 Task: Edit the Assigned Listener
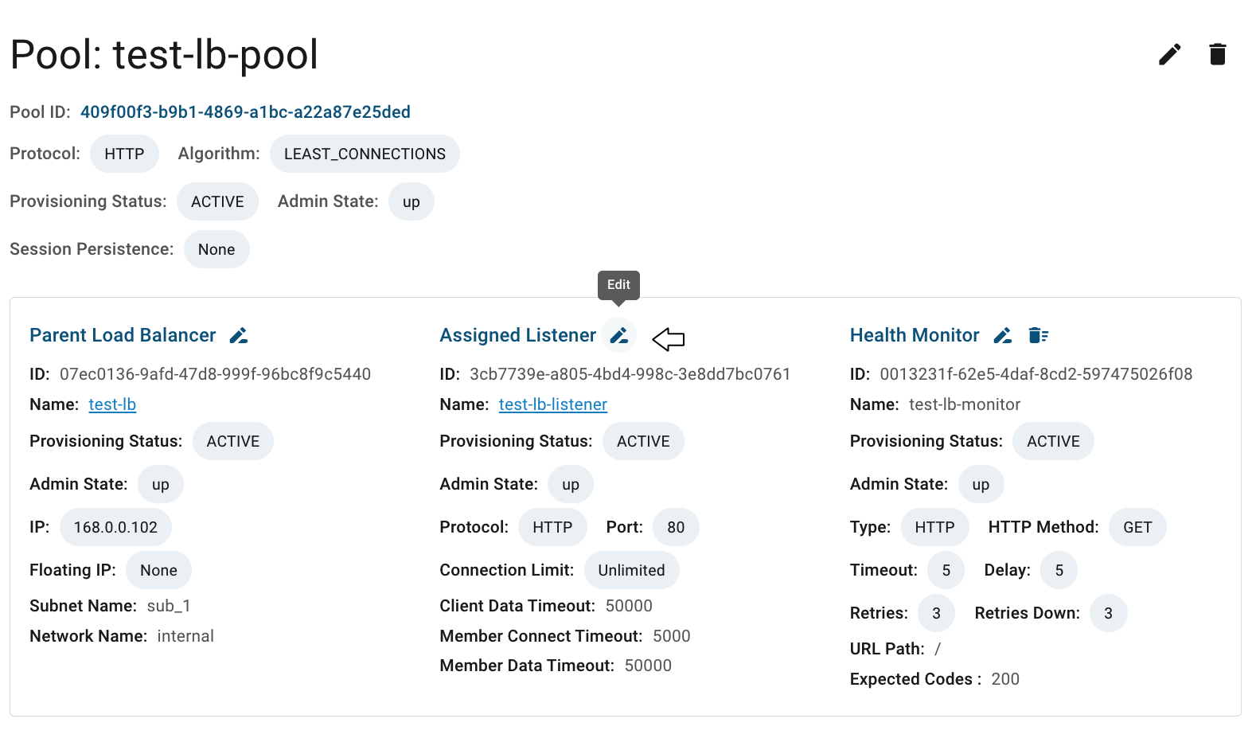point(618,335)
